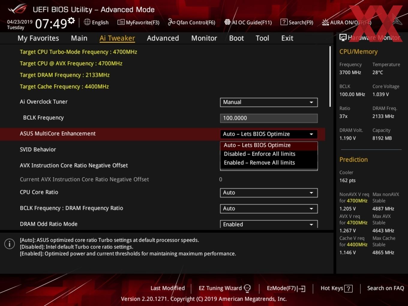Select Disabled – Enforce All limits option

pyautogui.click(x=269, y=154)
